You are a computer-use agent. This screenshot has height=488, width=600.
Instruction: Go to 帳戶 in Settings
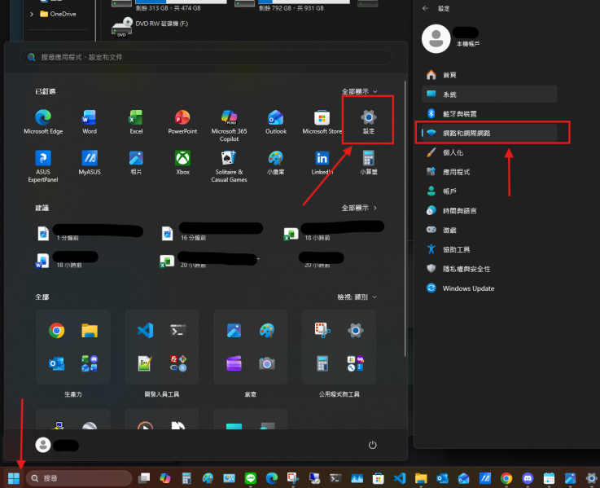[x=489, y=191]
